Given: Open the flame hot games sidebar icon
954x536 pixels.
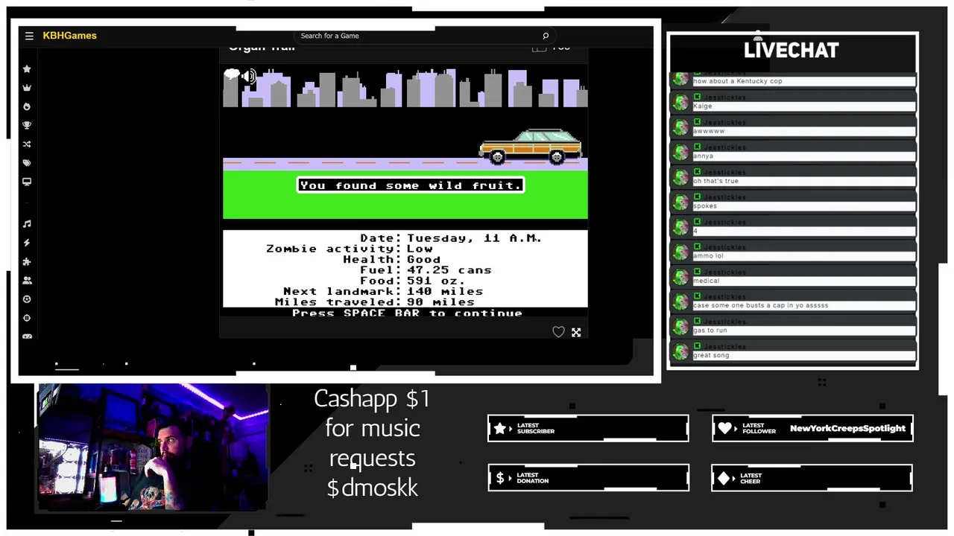Looking at the screenshot, I should point(27,106).
